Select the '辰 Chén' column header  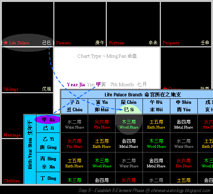(x=129, y=102)
